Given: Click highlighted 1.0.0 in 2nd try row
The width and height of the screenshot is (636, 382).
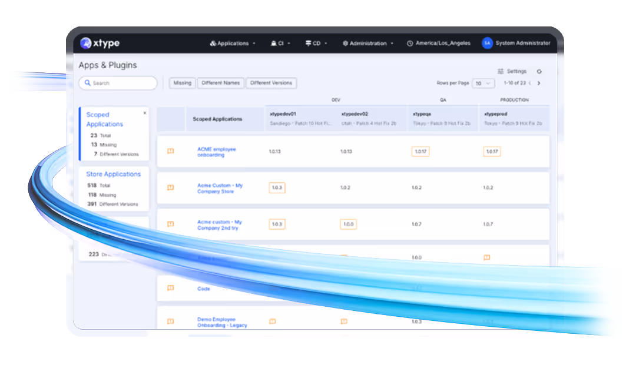Looking at the screenshot, I should 349,224.
